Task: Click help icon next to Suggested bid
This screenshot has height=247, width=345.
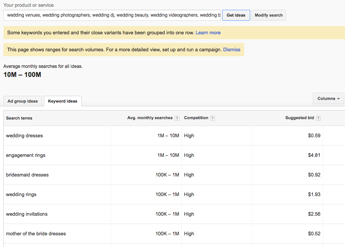Action: coord(318,118)
